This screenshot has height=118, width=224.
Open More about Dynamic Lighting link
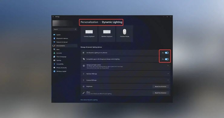point(89,100)
